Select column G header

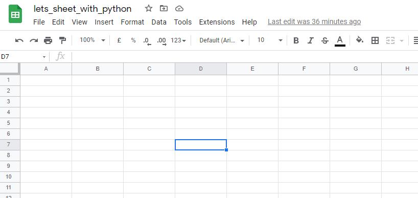[x=356, y=69]
